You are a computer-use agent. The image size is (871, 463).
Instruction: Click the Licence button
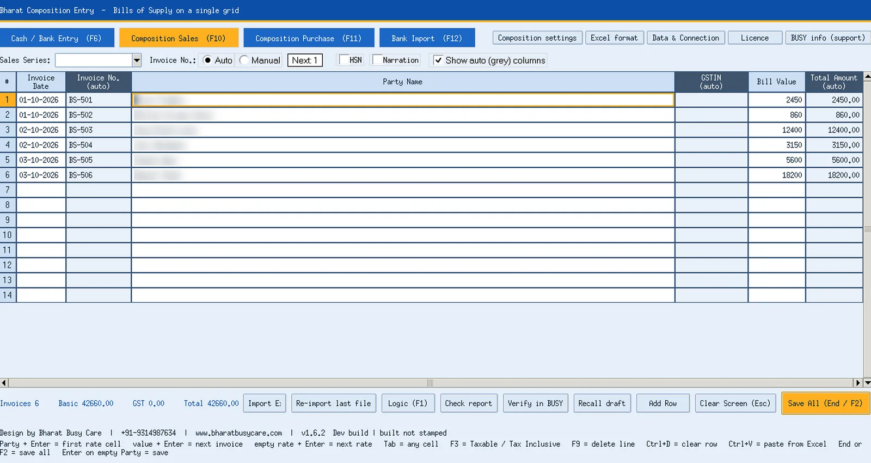(x=755, y=38)
